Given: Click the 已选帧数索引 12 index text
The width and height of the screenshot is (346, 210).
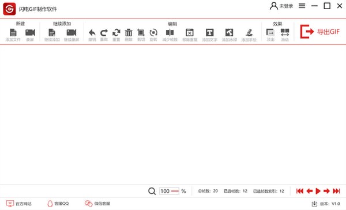Looking at the screenshot, I should point(269,191).
